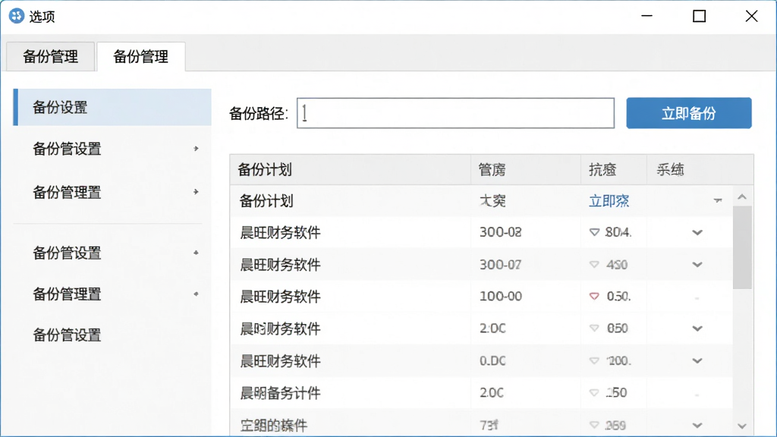
Task: Click the heart icon in the 731 row
Action: click(594, 425)
